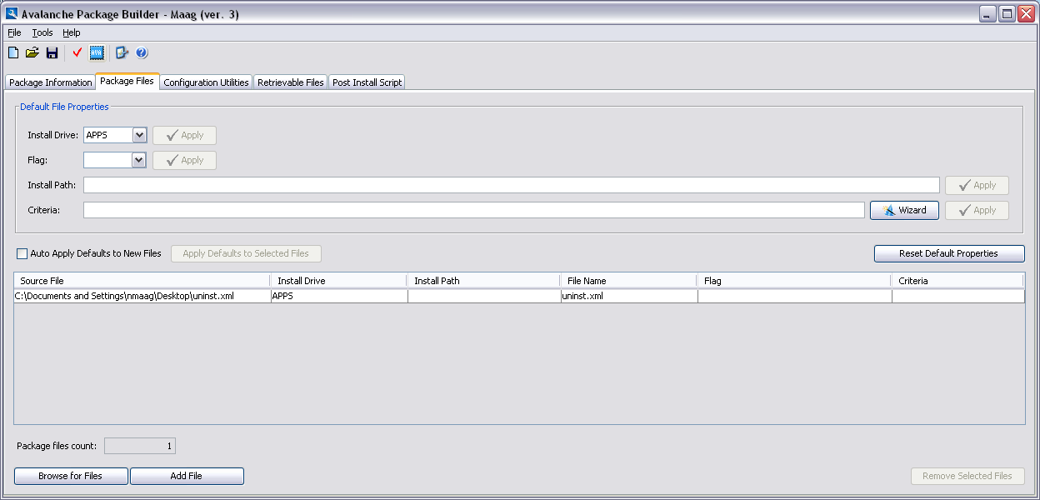Select the AVA package creation icon

click(x=97, y=52)
